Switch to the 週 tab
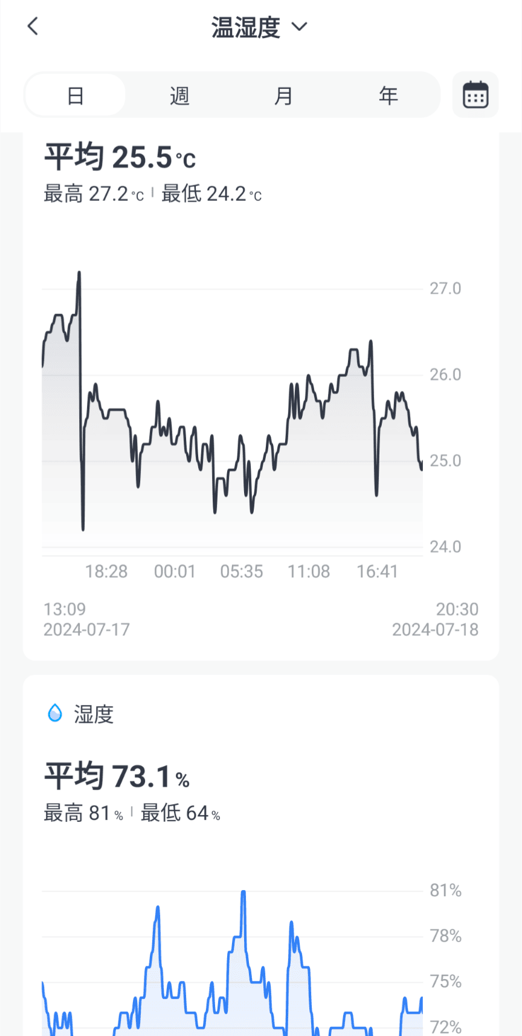522x1036 pixels. pyautogui.click(x=179, y=96)
